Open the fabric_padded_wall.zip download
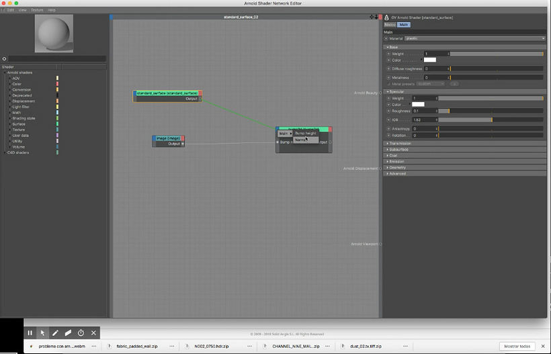The width and height of the screenshot is (551, 354). point(136,346)
